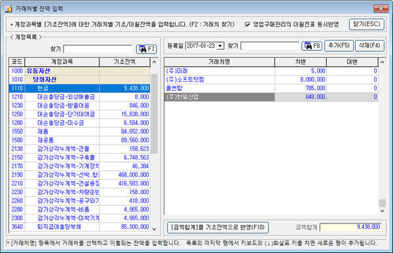393x253 pixels.
Task: Click debit value 785,000
Action: point(315,88)
